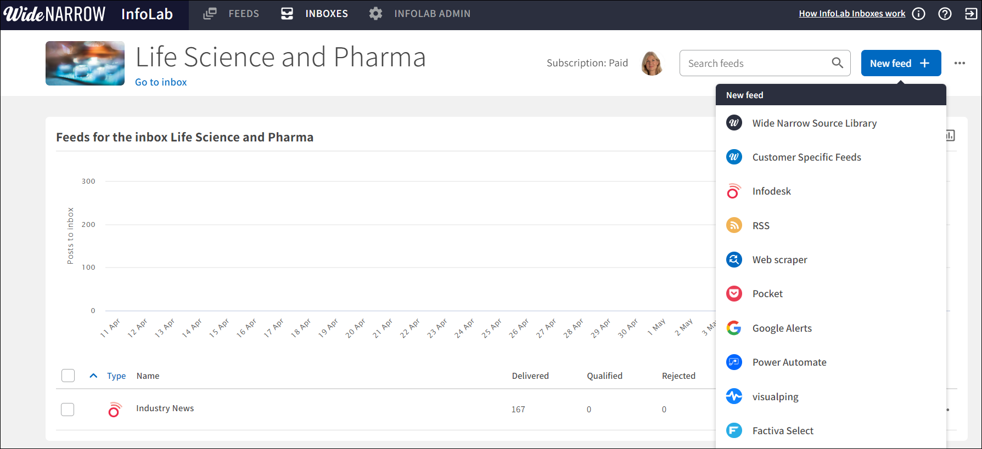Click the search magnifier icon

[837, 63]
